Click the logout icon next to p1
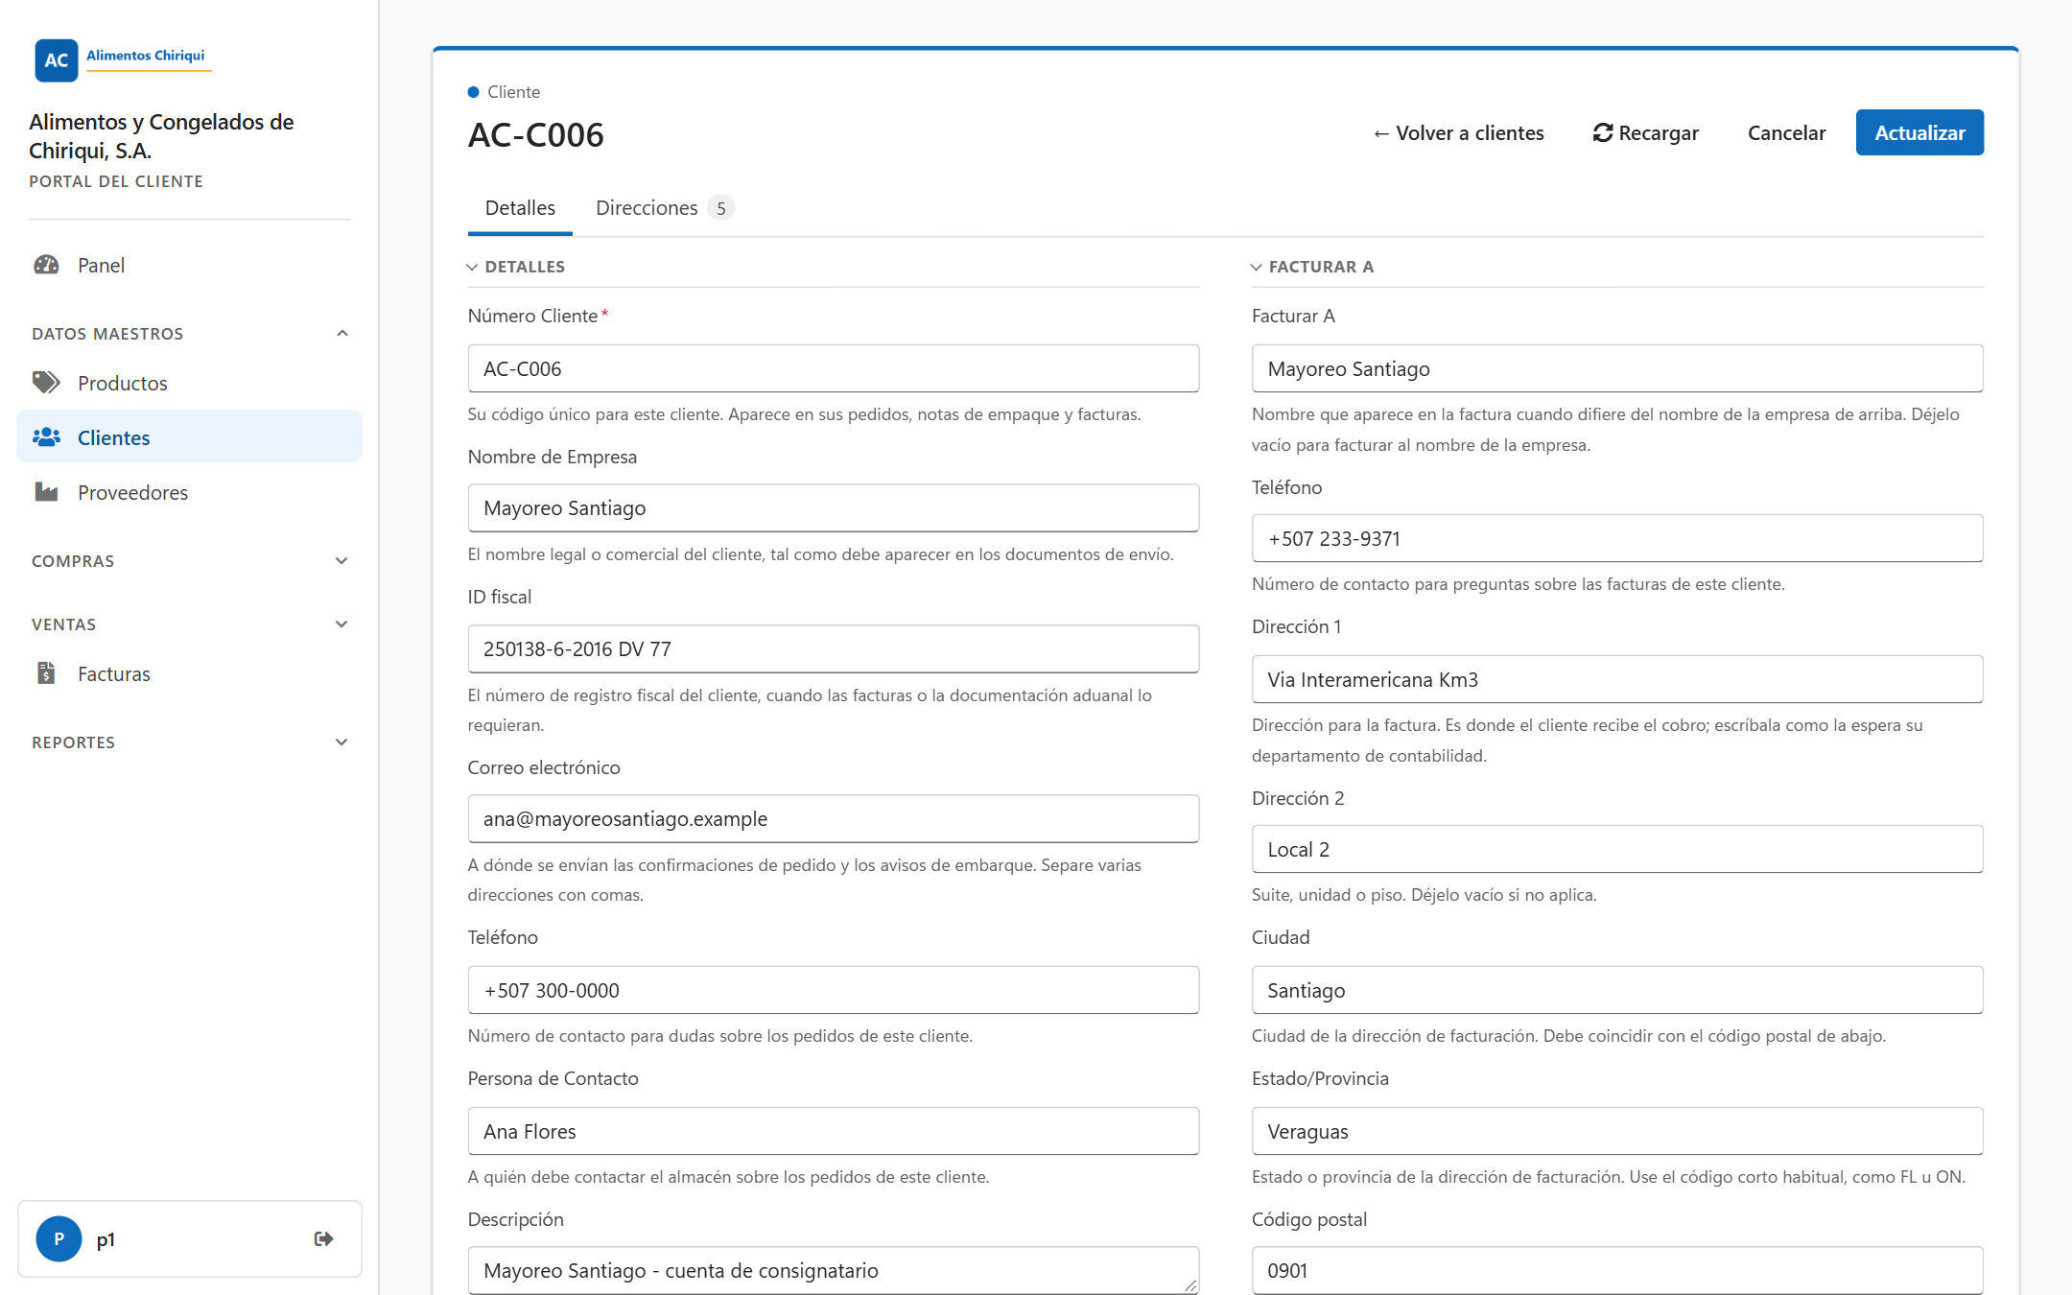This screenshot has width=2072, height=1295. coord(324,1238)
